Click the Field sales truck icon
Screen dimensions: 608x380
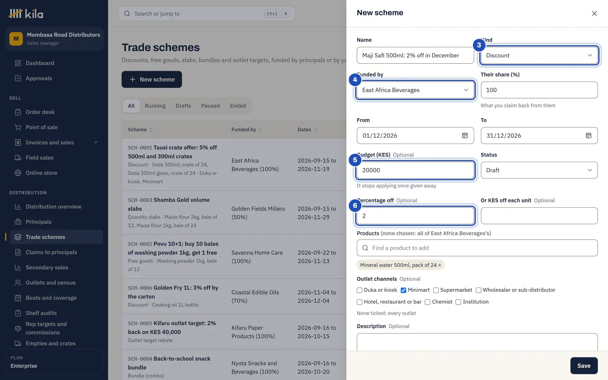(18, 157)
